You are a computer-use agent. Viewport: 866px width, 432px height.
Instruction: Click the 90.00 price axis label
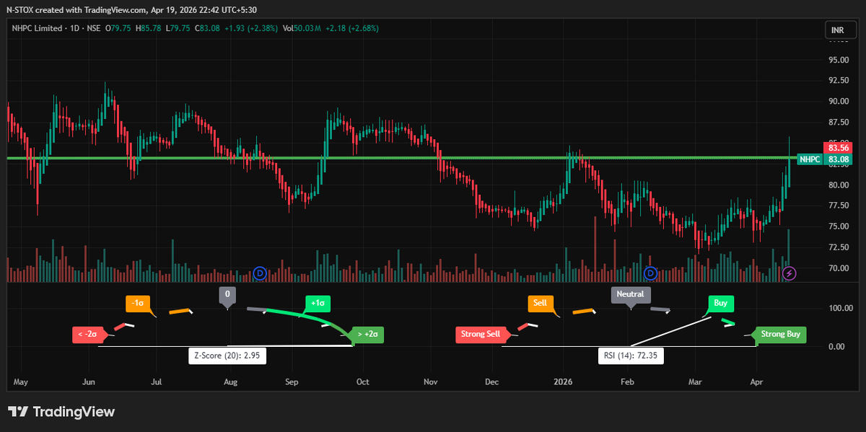coord(837,101)
